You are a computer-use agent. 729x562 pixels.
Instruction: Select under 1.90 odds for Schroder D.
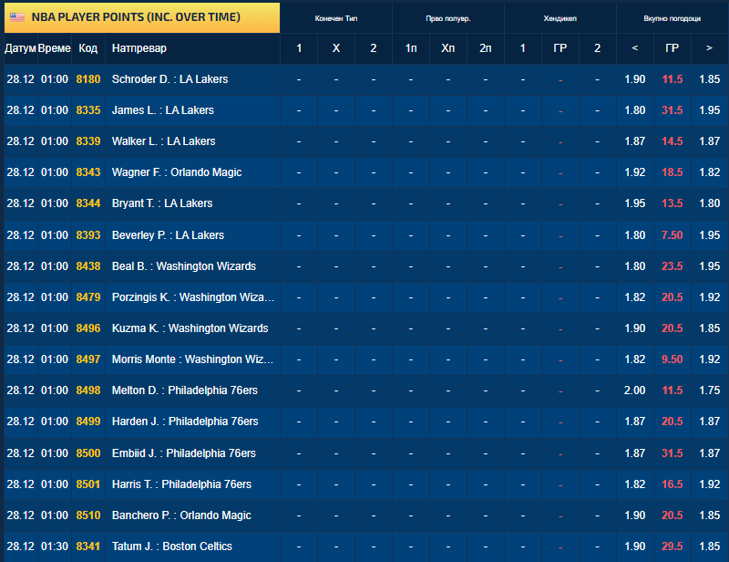coord(634,79)
